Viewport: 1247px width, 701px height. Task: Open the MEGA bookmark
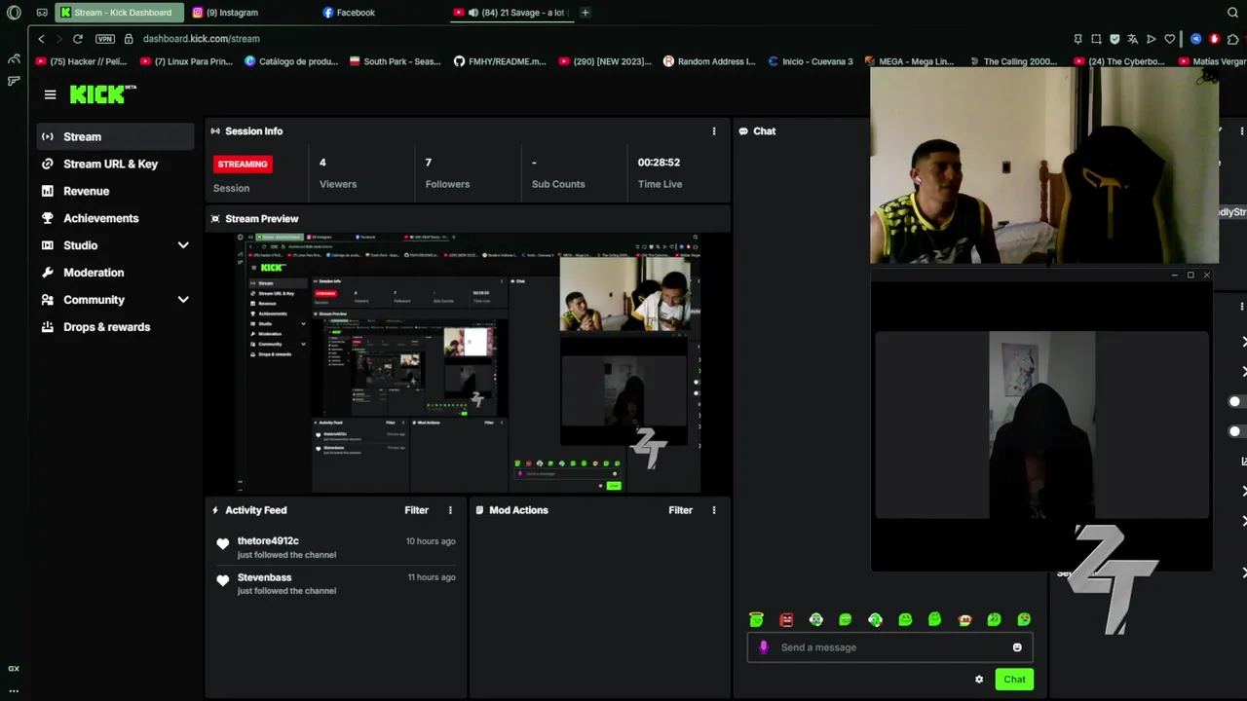point(909,61)
